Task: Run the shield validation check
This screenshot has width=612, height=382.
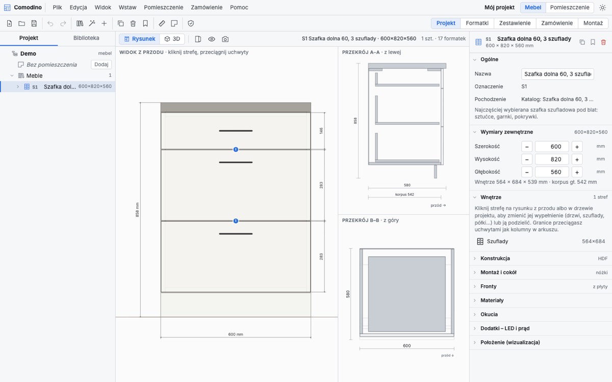Action: 191,23
